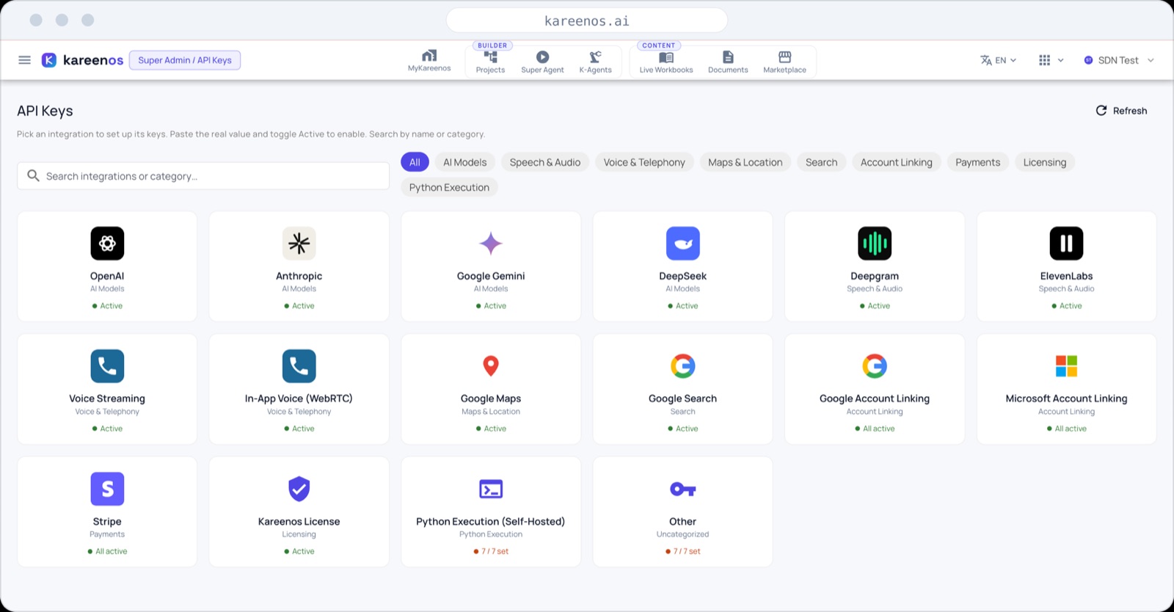Focus the search integrations field

[x=203, y=176]
